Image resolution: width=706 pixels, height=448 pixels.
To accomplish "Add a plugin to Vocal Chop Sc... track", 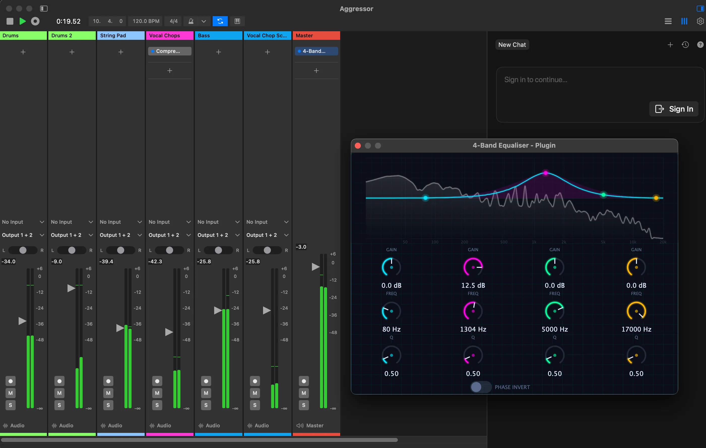I will click(267, 52).
